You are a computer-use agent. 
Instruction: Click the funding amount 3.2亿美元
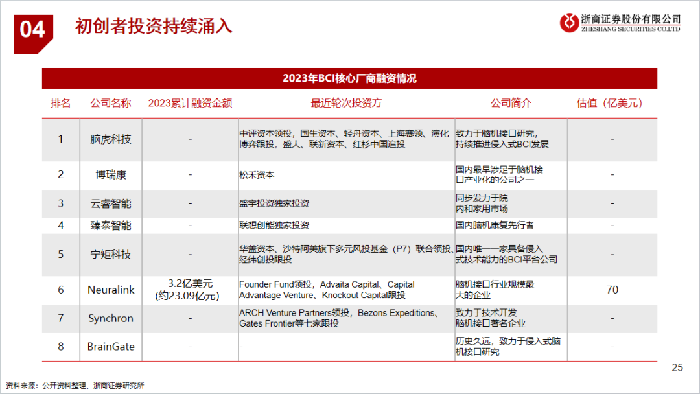[x=190, y=284]
